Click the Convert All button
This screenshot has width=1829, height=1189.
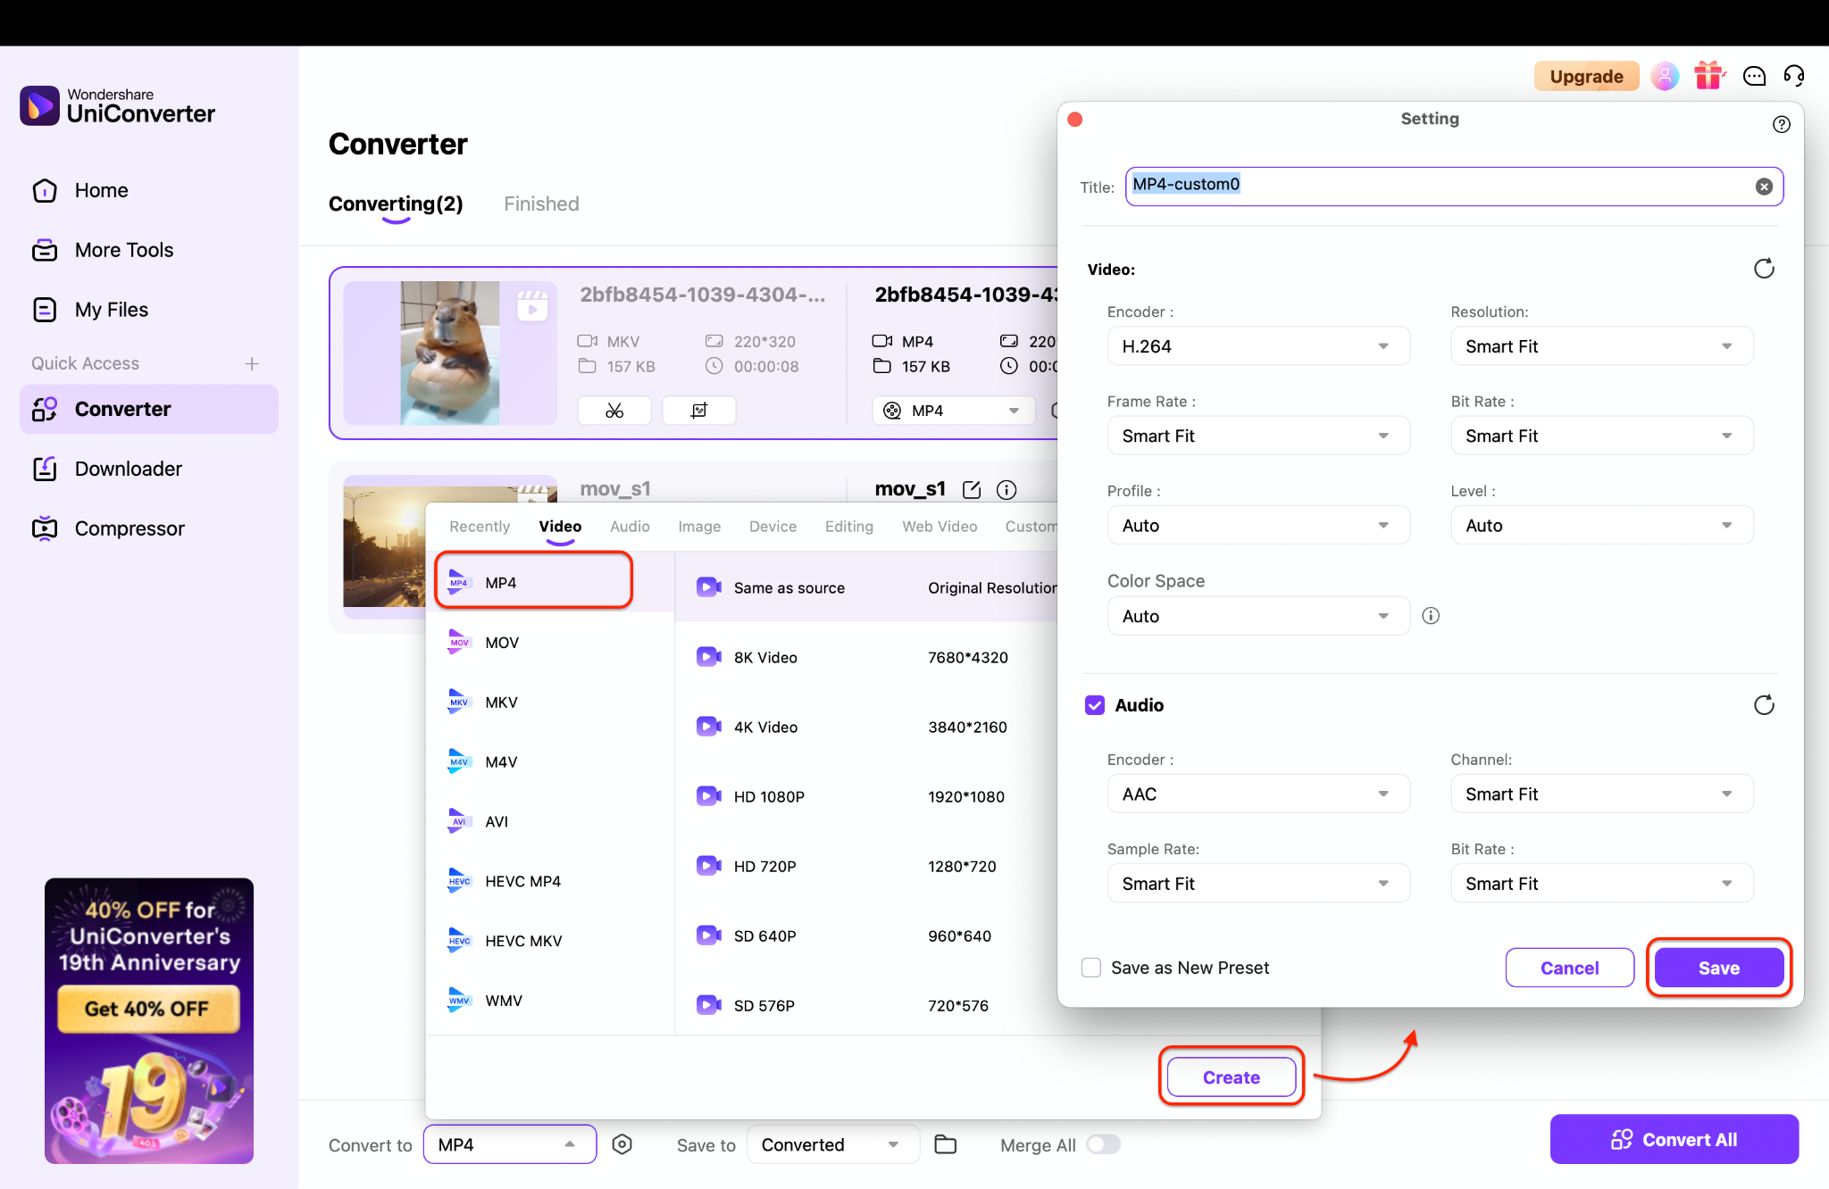click(x=1674, y=1139)
